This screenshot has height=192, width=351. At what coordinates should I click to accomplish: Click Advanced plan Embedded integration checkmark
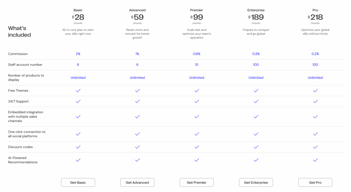coord(137,116)
